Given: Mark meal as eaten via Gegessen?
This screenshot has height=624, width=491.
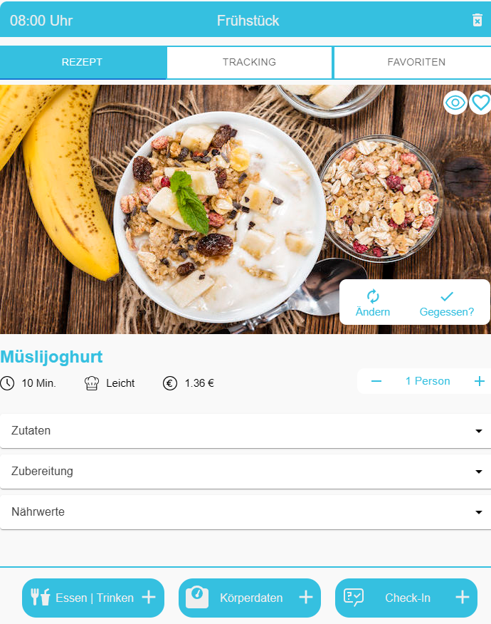Looking at the screenshot, I should (446, 304).
